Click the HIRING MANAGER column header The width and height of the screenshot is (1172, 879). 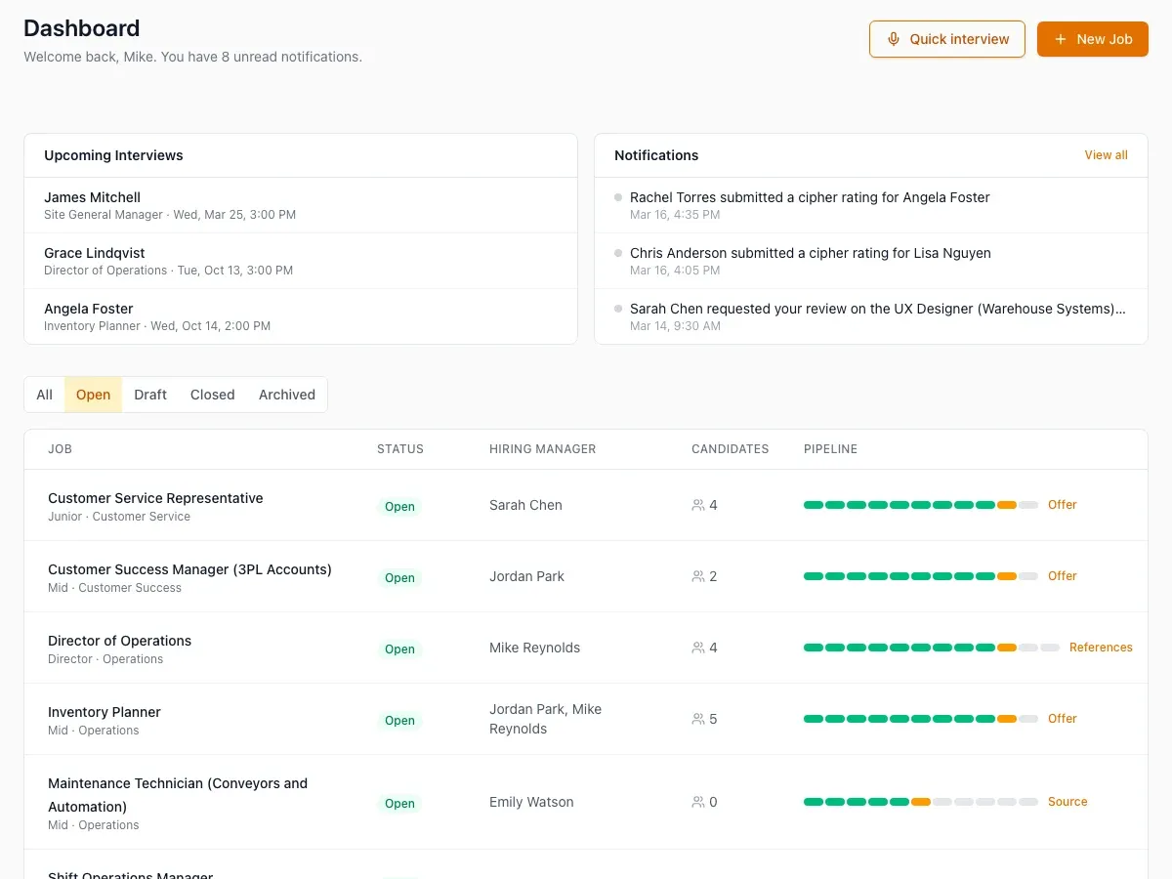[x=542, y=449]
